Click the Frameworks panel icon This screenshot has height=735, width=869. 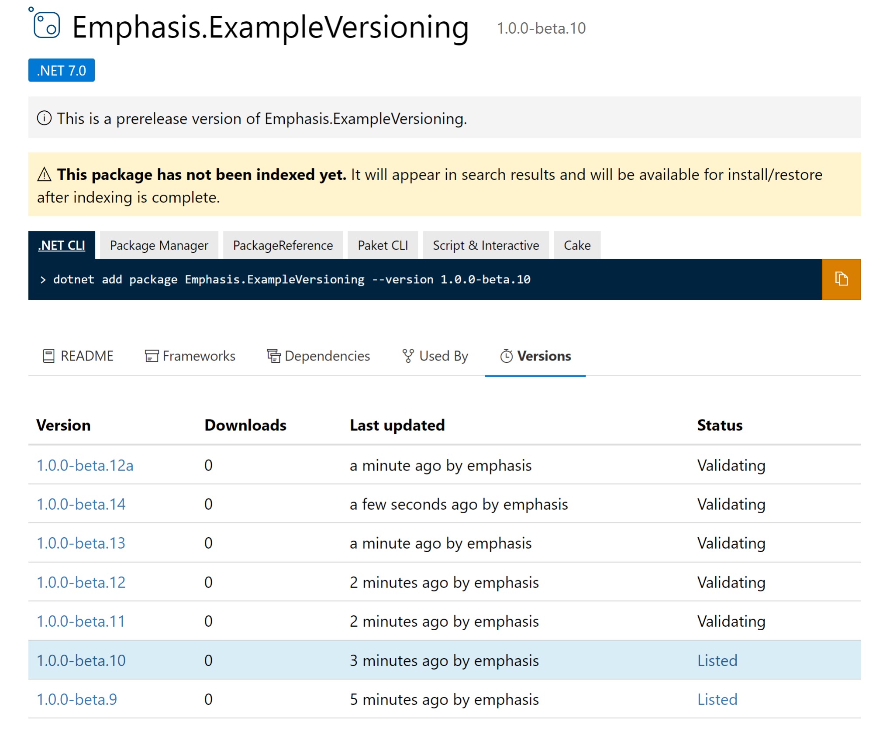coord(151,356)
